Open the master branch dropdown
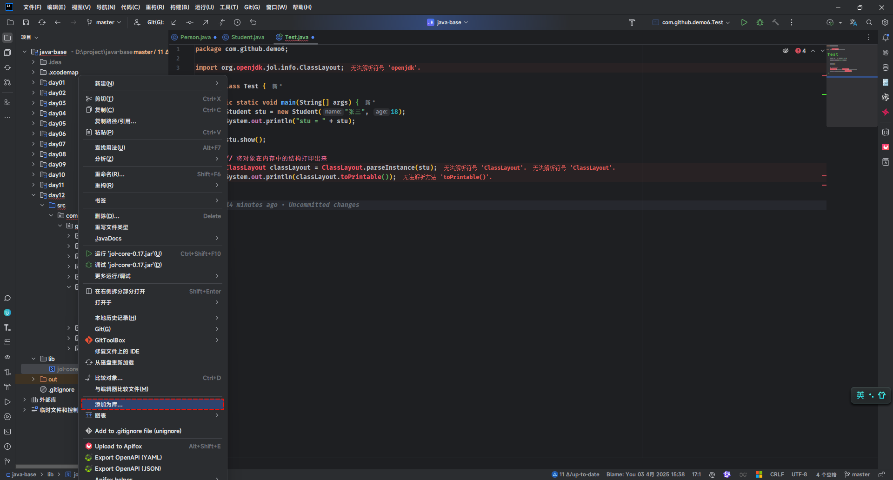 [104, 22]
